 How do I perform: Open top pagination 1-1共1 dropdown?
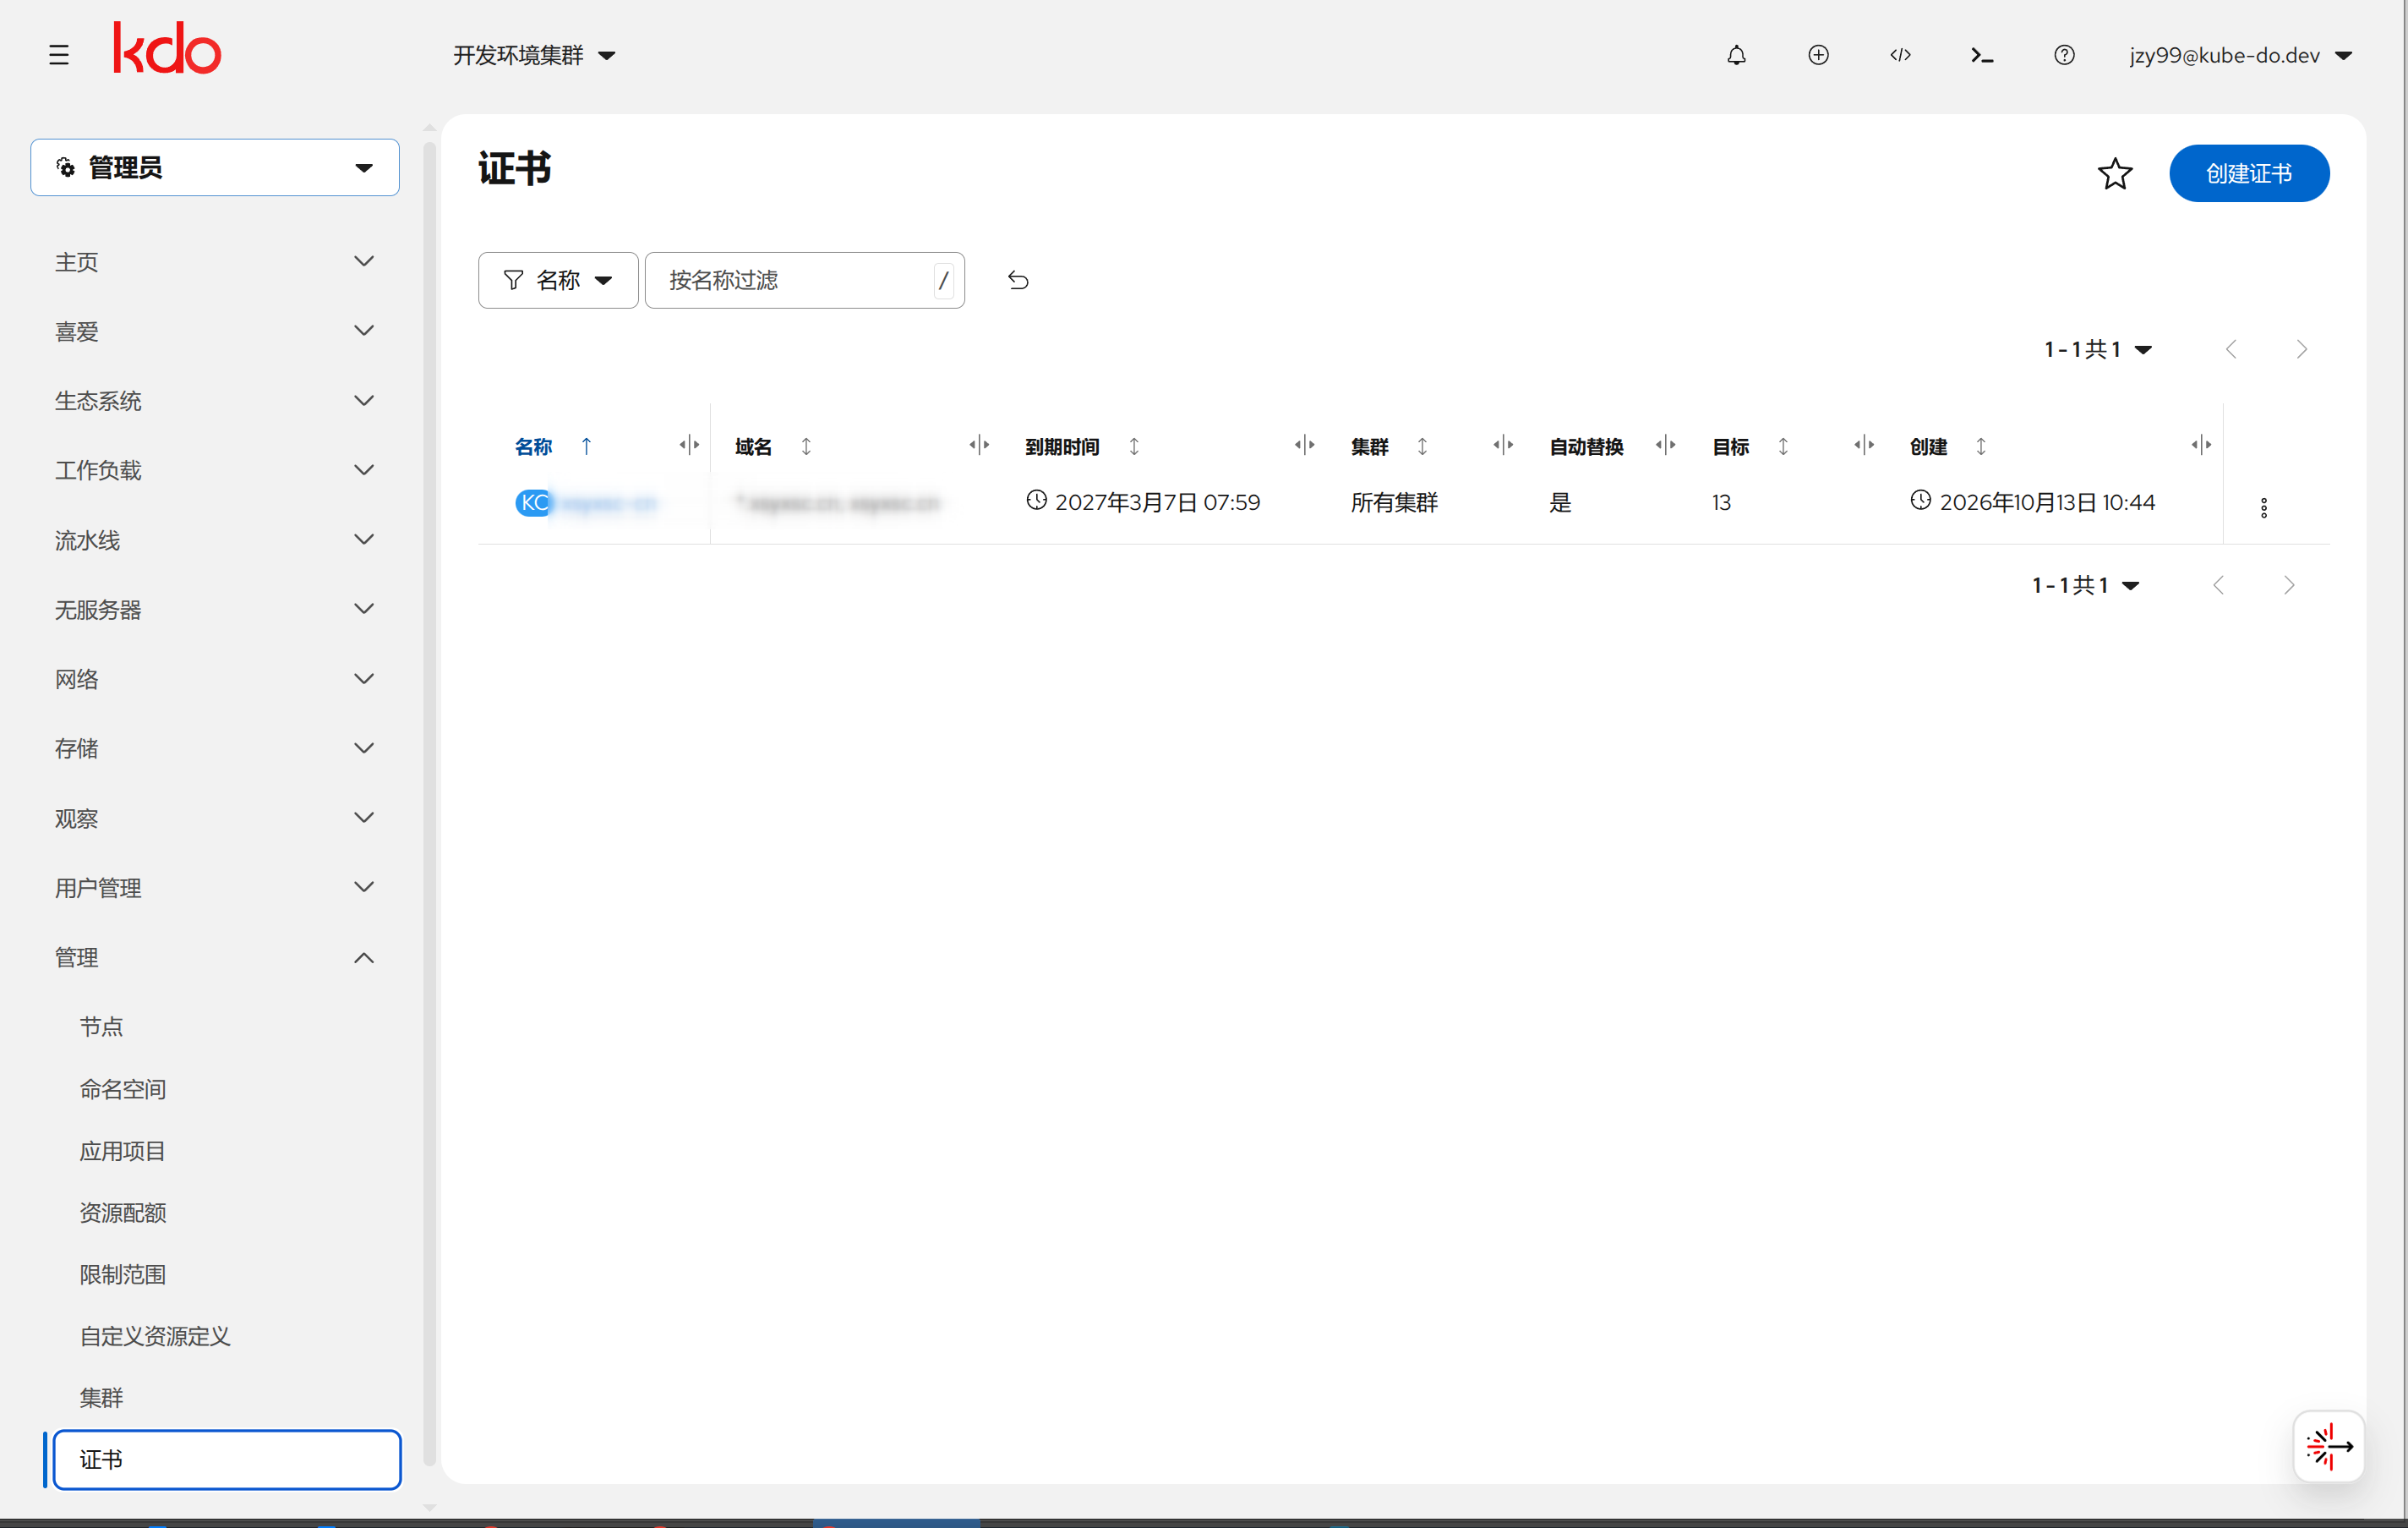click(x=2098, y=349)
